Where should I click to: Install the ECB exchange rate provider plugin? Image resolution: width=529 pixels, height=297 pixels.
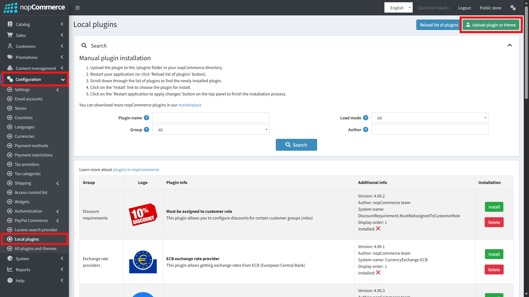[x=494, y=254]
